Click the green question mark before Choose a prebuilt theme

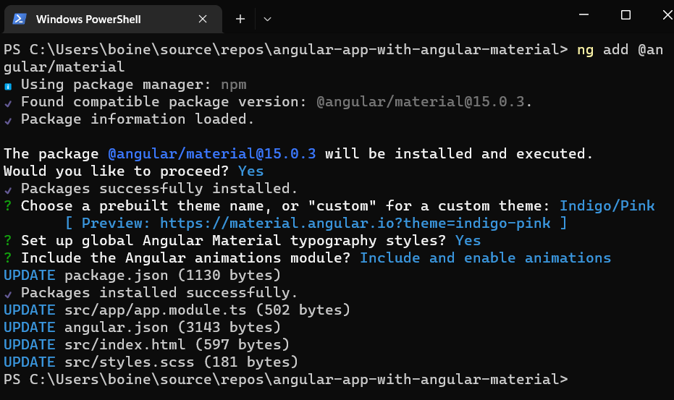(x=8, y=206)
